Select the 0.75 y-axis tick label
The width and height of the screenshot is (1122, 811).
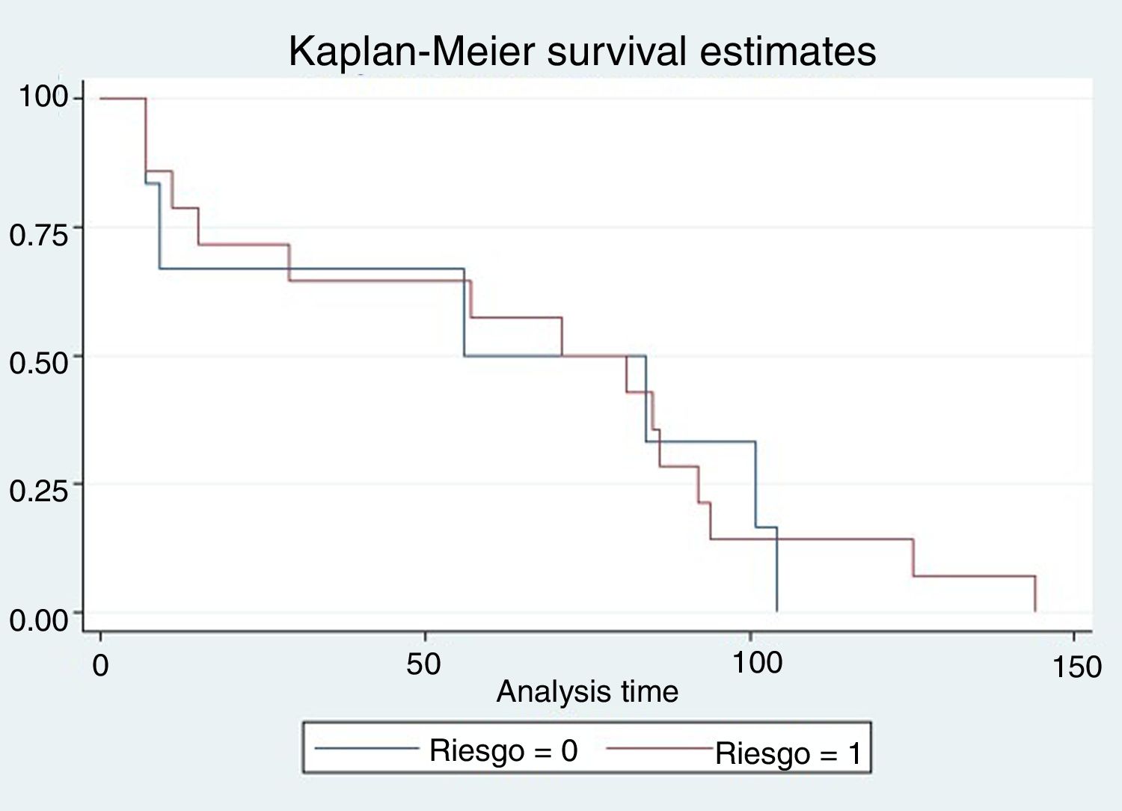(39, 234)
